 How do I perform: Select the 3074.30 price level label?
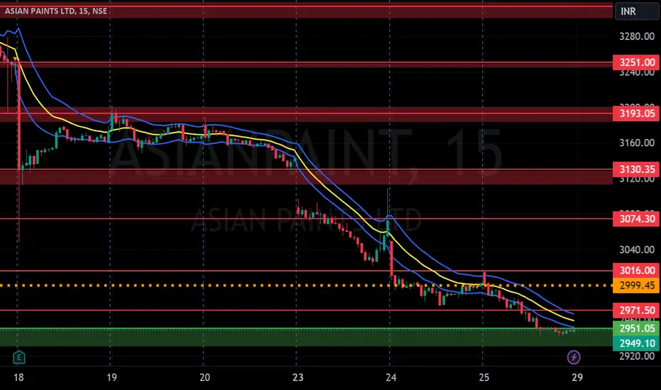pyautogui.click(x=637, y=219)
